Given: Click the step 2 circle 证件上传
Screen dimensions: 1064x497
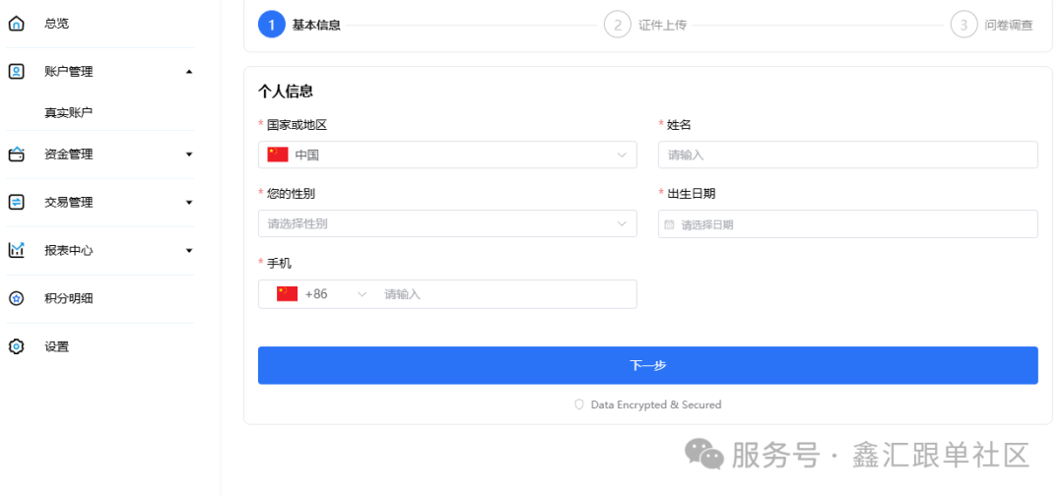Looking at the screenshot, I should pos(618,25).
